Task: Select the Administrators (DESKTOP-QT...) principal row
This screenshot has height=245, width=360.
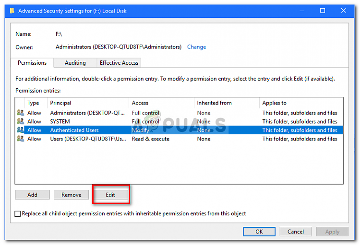Action: [179, 113]
